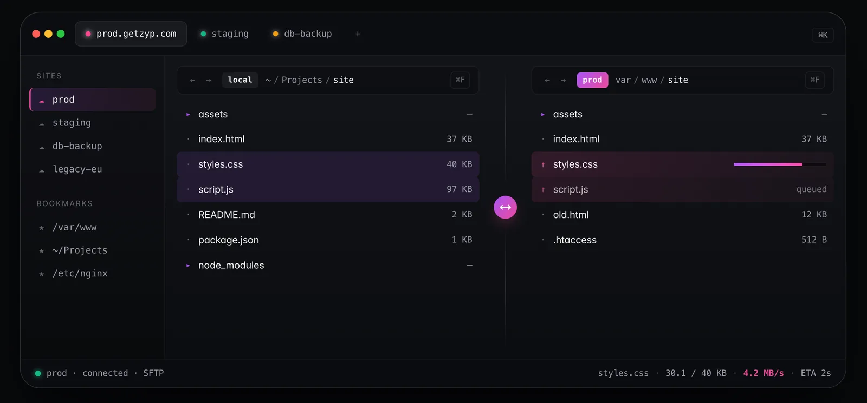
Task: Click styles.css filename in status bar
Action: point(623,373)
